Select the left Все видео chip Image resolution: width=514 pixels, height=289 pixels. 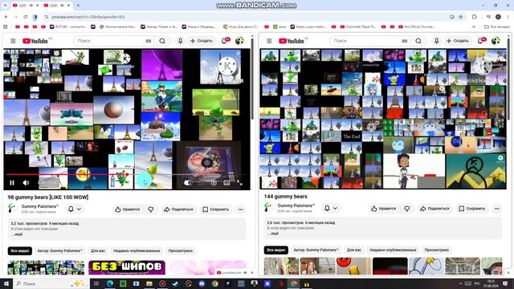click(x=19, y=250)
